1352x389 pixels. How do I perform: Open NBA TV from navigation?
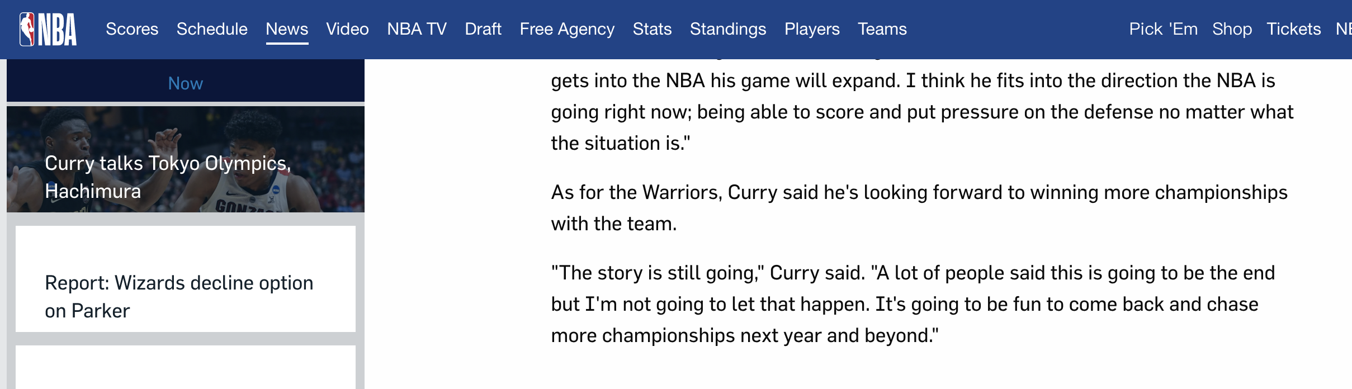point(417,29)
